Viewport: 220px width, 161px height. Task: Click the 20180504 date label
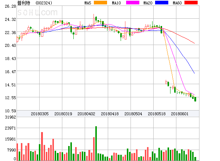tap(133, 114)
